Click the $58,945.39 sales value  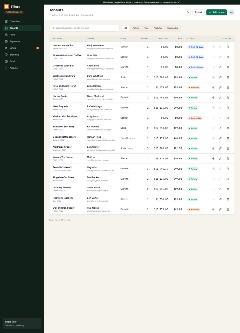click(161, 169)
